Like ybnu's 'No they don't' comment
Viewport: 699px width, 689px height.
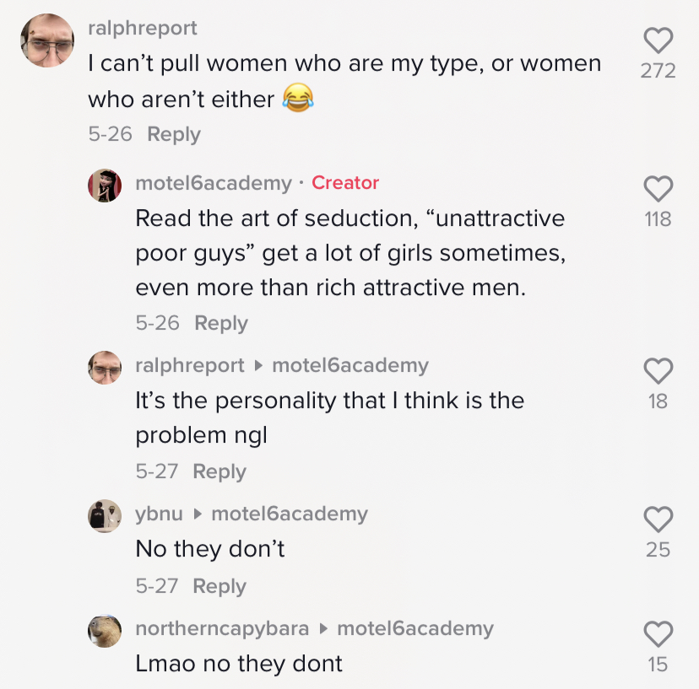(x=658, y=519)
